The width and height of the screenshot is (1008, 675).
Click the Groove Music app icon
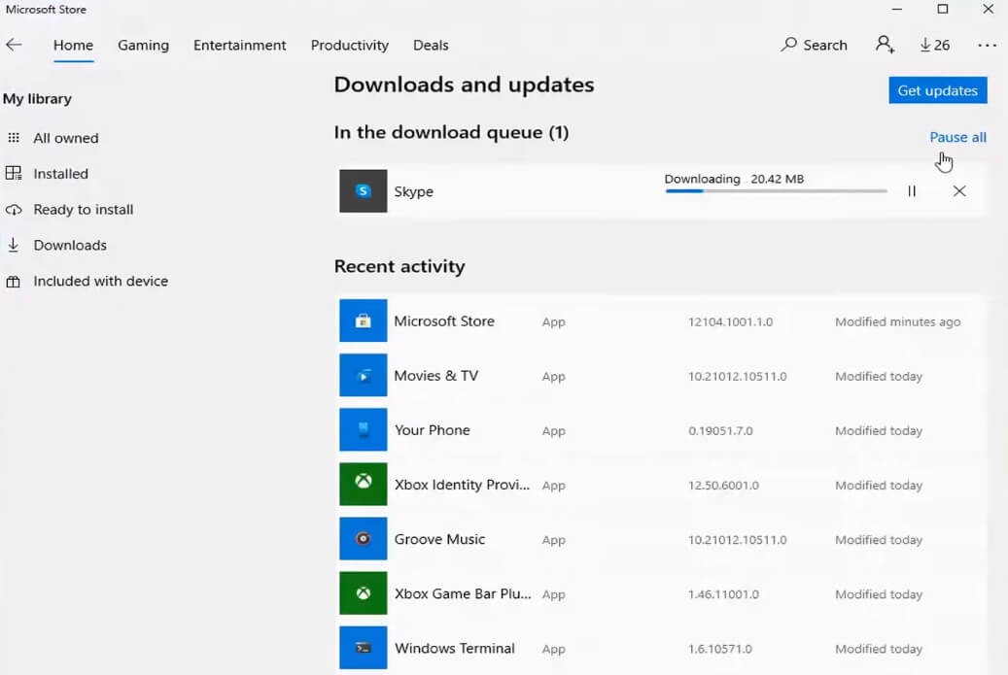pyautogui.click(x=364, y=539)
